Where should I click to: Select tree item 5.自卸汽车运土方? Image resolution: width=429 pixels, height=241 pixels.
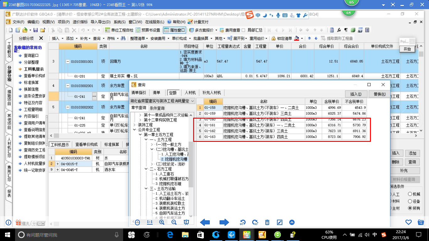coord(170,213)
